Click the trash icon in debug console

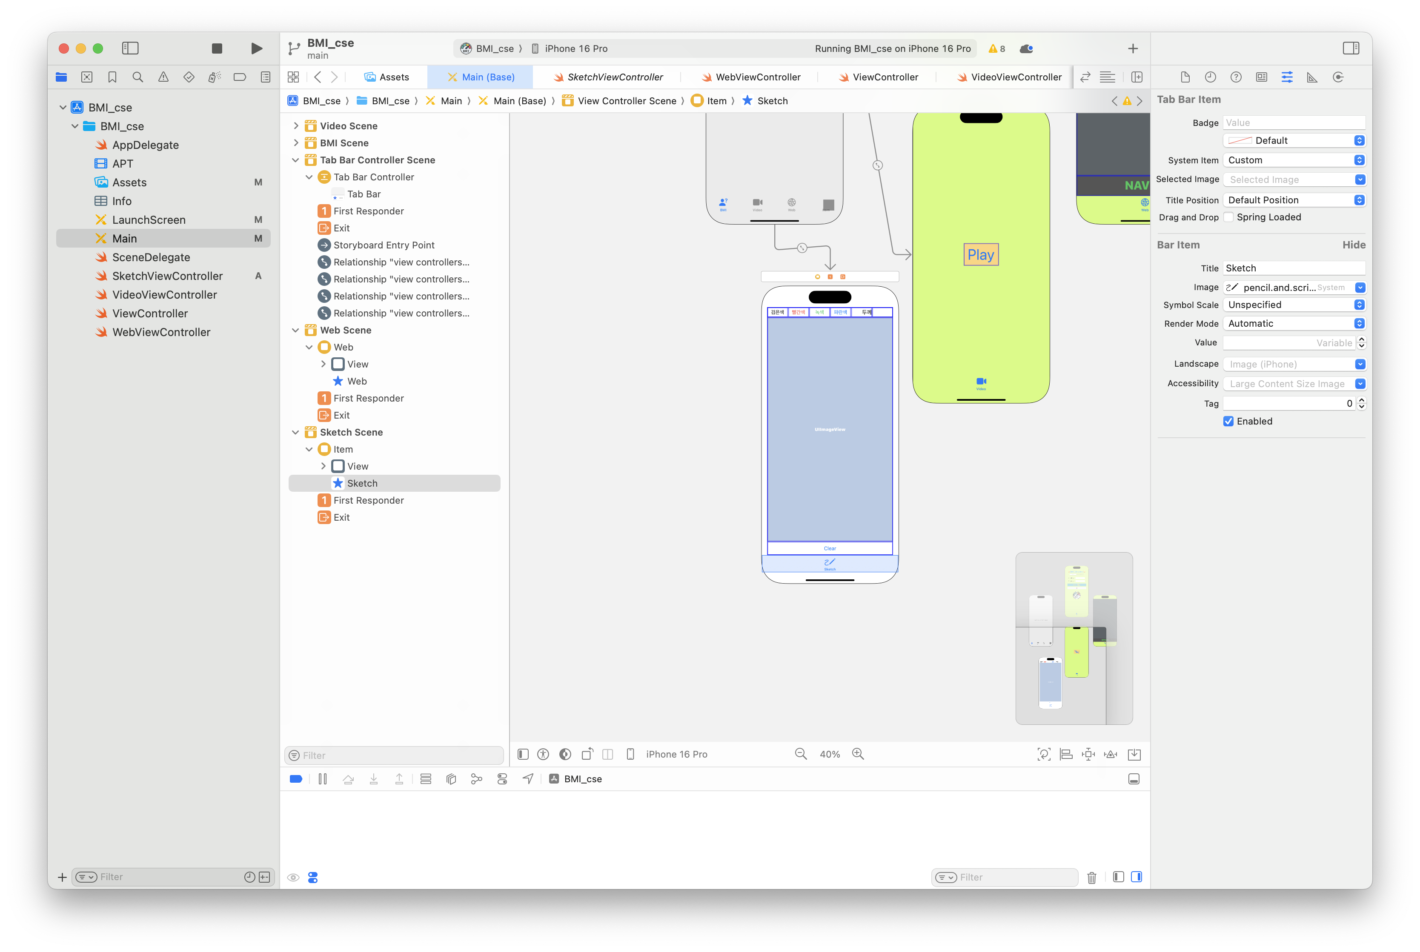click(x=1091, y=877)
